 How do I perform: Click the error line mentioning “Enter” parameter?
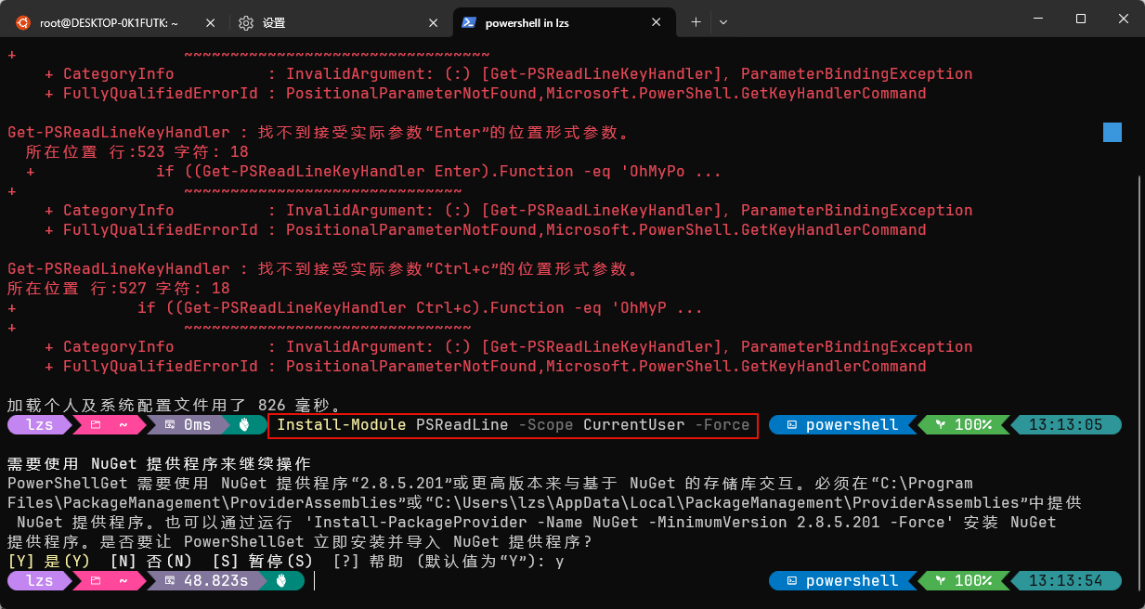click(x=318, y=133)
